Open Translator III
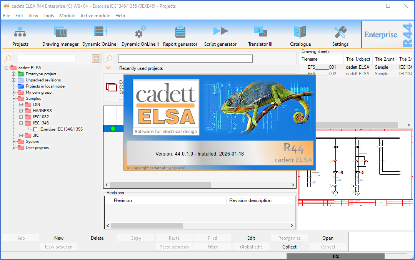The image size is (415, 260). [260, 35]
